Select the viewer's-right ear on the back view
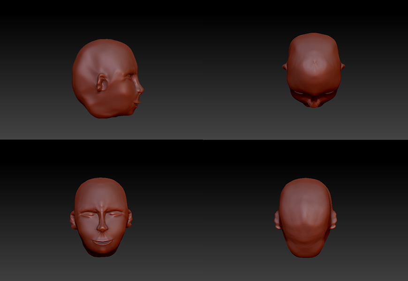 tap(334, 219)
